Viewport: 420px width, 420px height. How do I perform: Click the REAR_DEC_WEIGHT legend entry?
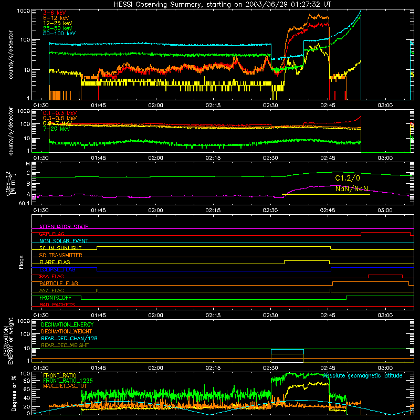click(65, 345)
